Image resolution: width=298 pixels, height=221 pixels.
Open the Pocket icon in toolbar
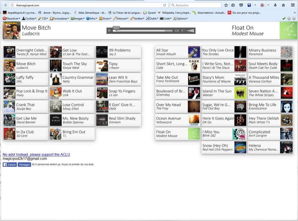click(x=241, y=5)
